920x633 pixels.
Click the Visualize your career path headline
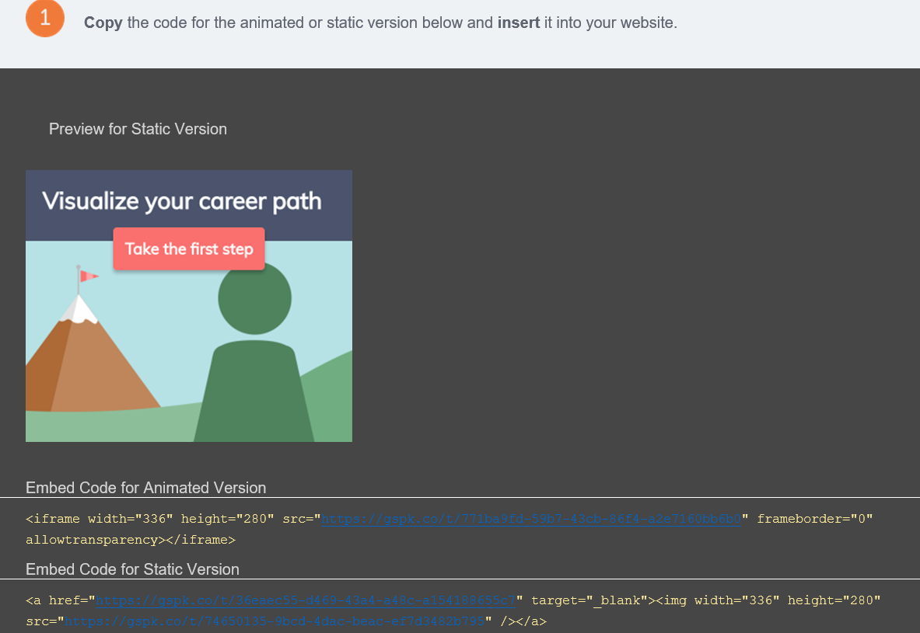(x=181, y=201)
